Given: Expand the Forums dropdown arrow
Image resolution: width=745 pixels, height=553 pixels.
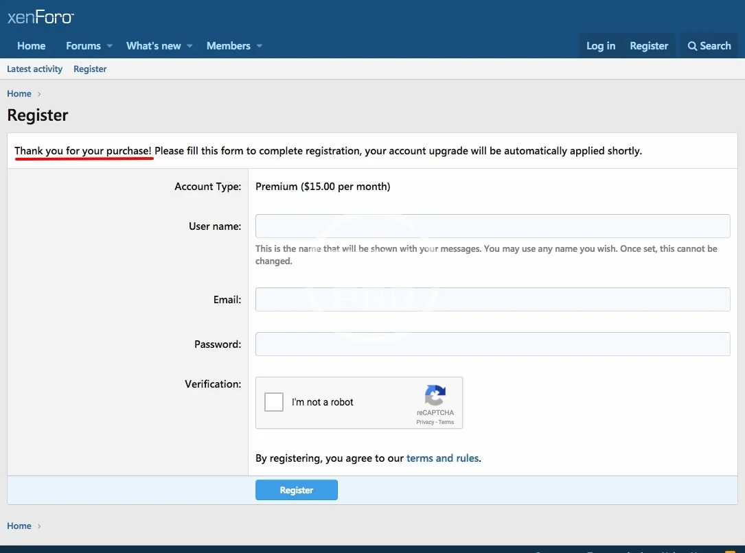Looking at the screenshot, I should [x=110, y=46].
